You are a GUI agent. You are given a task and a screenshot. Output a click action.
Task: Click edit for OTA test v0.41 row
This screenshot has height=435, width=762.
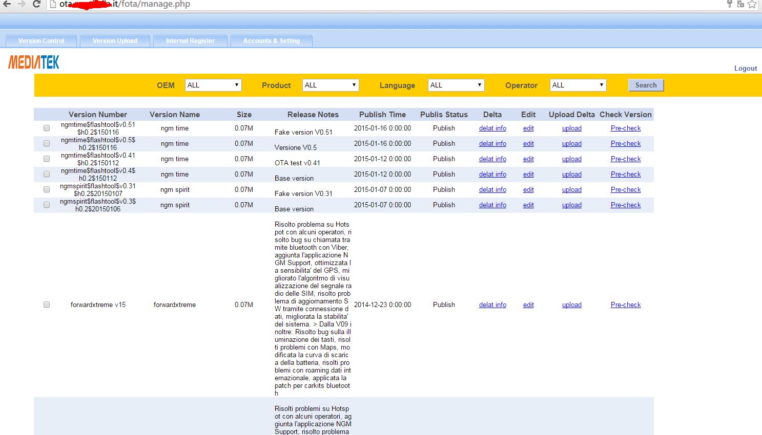[528, 159]
